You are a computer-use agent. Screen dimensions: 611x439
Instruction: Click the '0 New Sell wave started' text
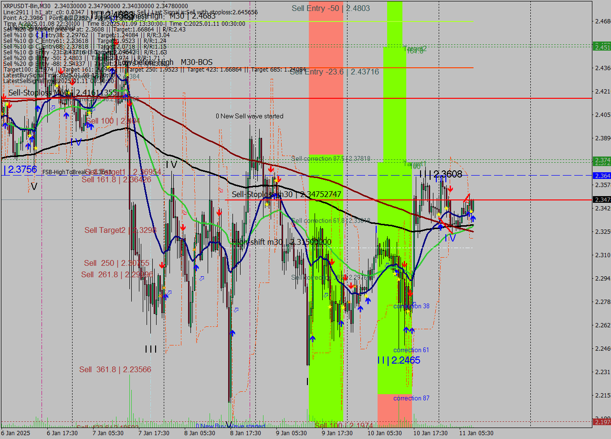pyautogui.click(x=249, y=116)
